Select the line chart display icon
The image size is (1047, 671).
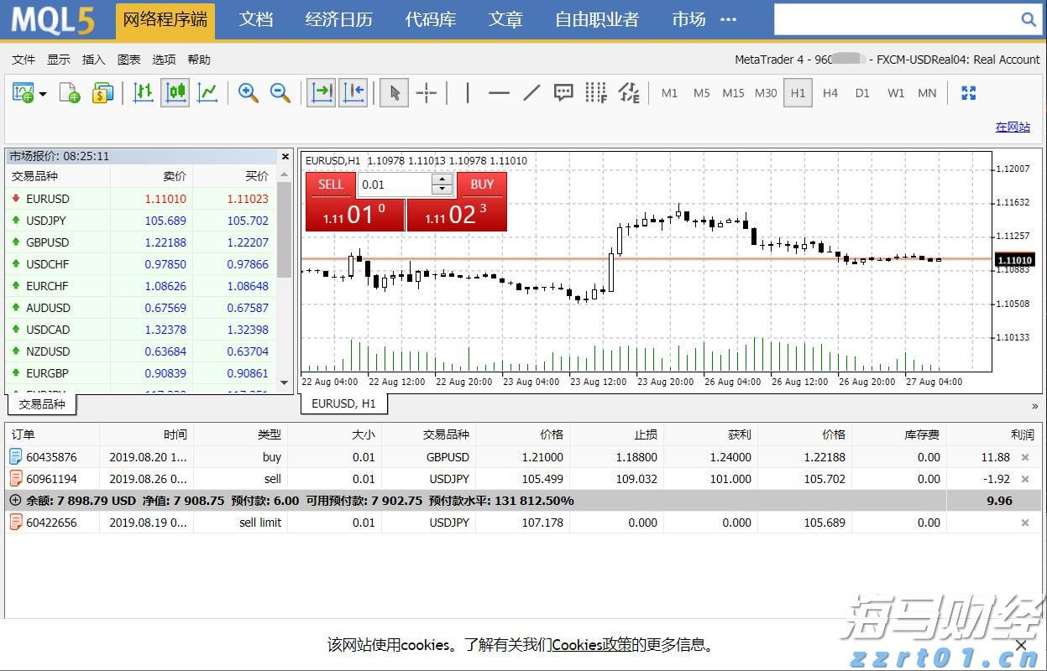pyautogui.click(x=207, y=92)
